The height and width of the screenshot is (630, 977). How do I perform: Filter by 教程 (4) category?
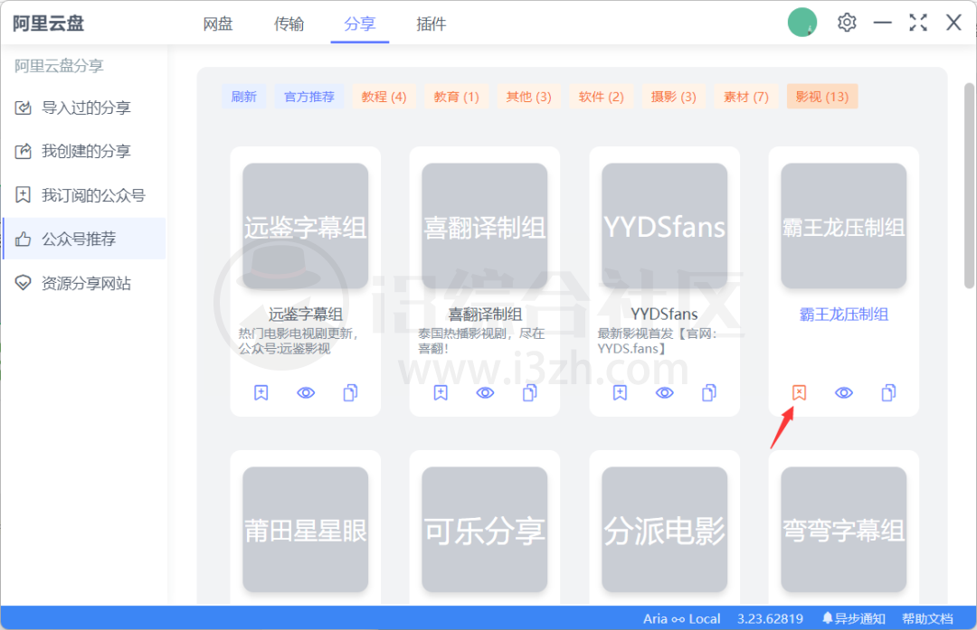click(384, 97)
